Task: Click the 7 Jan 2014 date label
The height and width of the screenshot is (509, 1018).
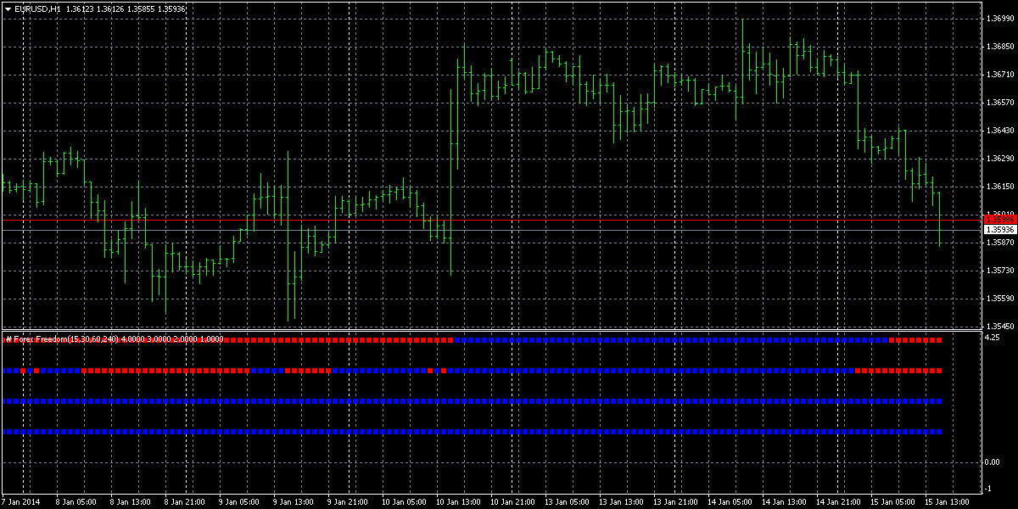Action: (20, 501)
